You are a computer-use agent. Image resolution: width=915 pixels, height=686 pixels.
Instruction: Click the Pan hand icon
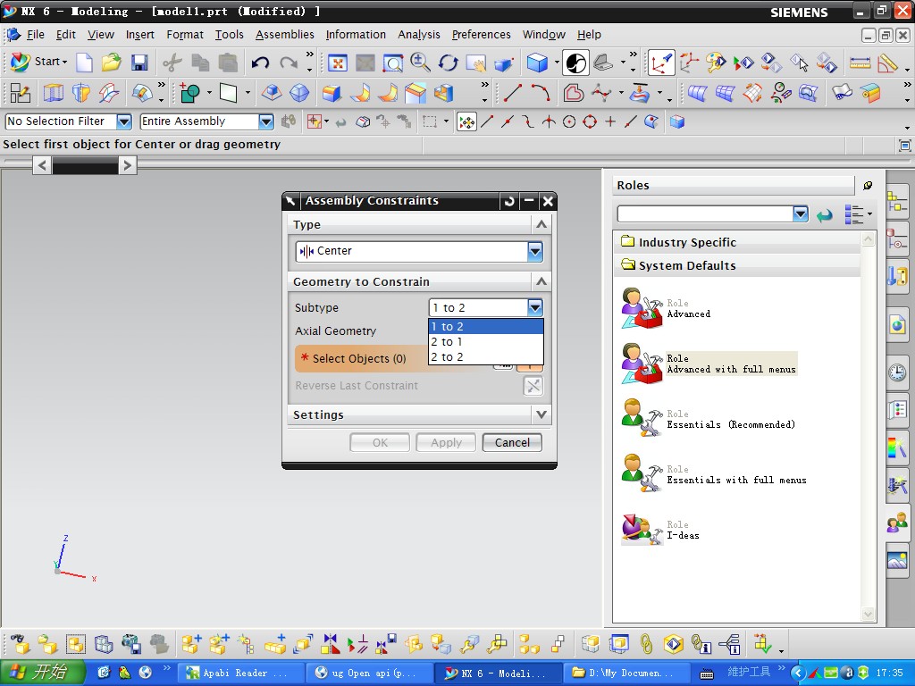[x=475, y=63]
